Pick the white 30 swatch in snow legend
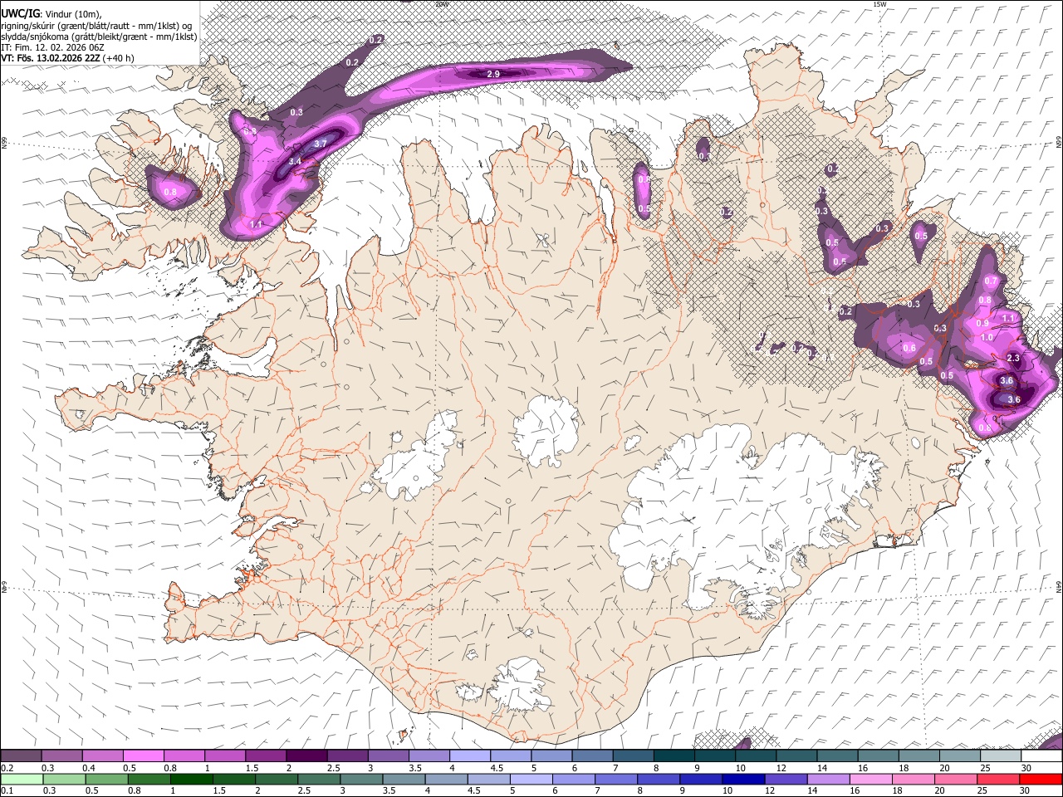This screenshot has height=797, width=1063. [x=1041, y=755]
